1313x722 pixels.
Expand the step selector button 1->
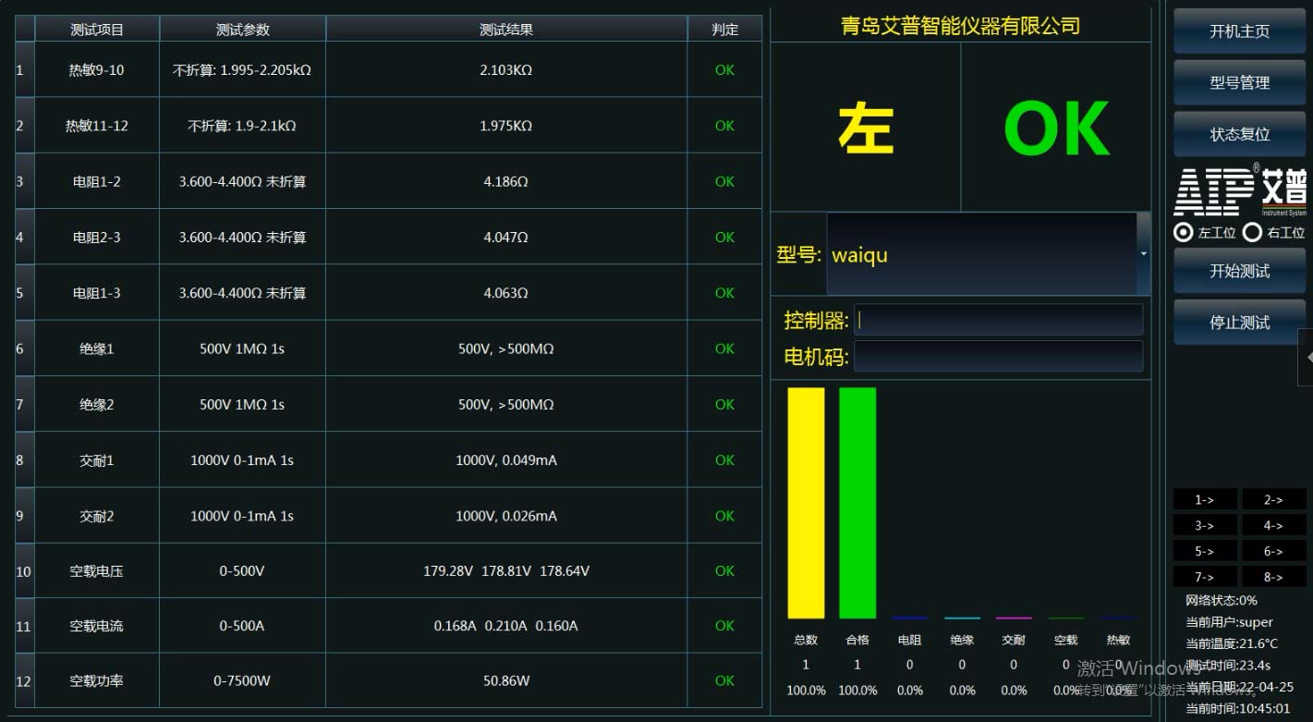1204,499
